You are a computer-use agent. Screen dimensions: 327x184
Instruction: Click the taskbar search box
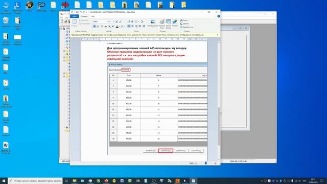click(x=35, y=180)
